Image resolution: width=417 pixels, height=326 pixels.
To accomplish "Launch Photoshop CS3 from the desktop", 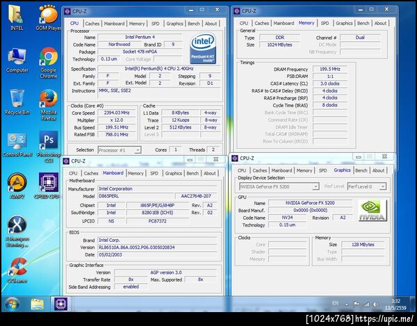I will (x=49, y=147).
